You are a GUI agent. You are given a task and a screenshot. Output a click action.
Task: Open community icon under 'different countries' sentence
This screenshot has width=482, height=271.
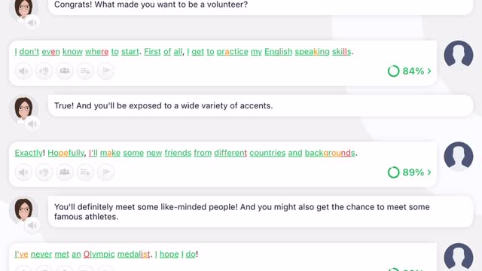(65, 172)
